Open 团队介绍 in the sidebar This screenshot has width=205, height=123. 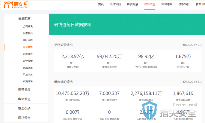coord(28,40)
